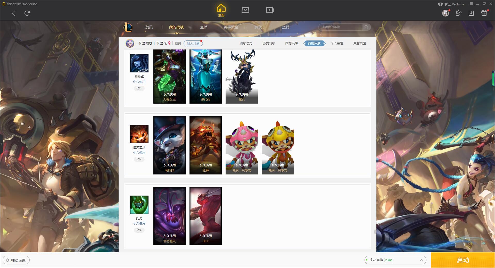495x268 pixels.
Task: Open the gift box icon
Action: click(x=484, y=13)
